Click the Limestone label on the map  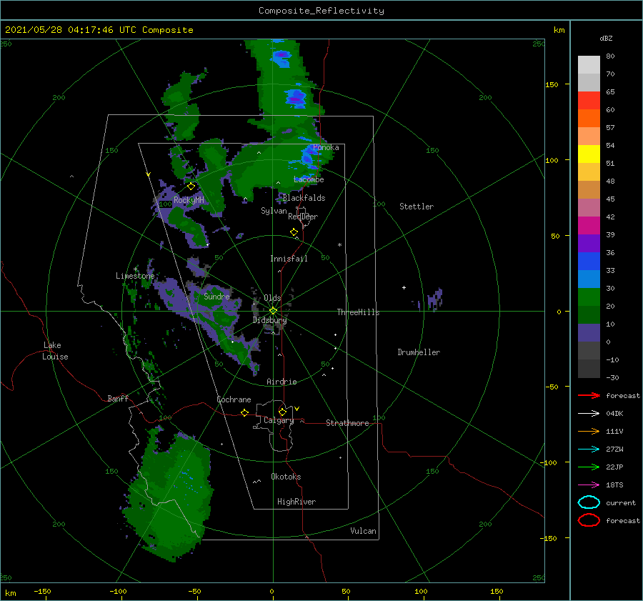click(135, 276)
